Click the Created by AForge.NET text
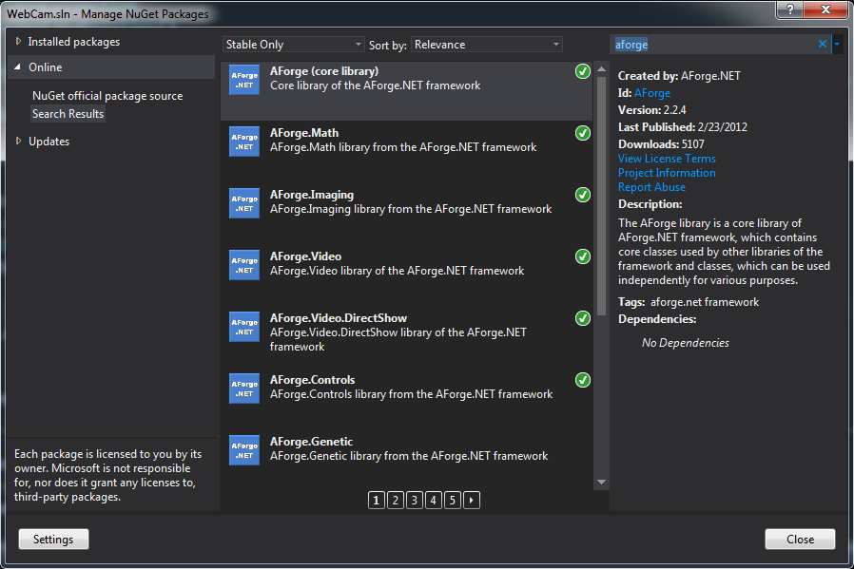854x569 pixels. [679, 76]
